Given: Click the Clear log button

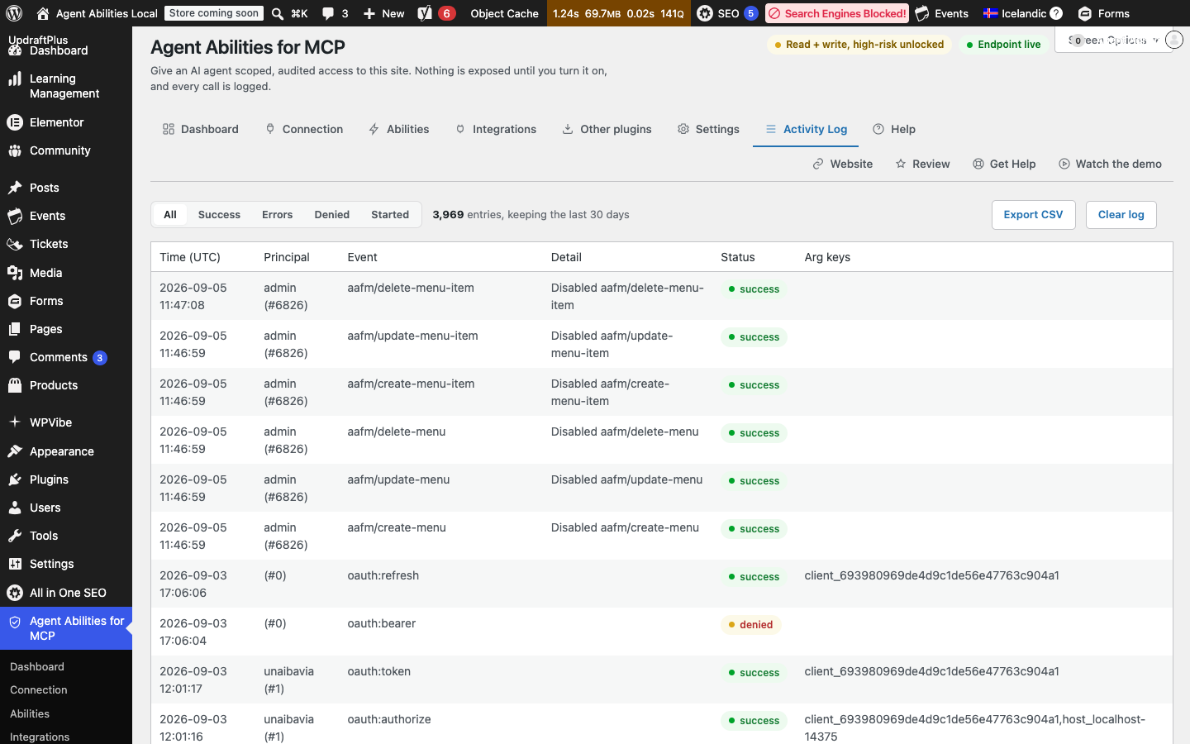Looking at the screenshot, I should click(1121, 215).
